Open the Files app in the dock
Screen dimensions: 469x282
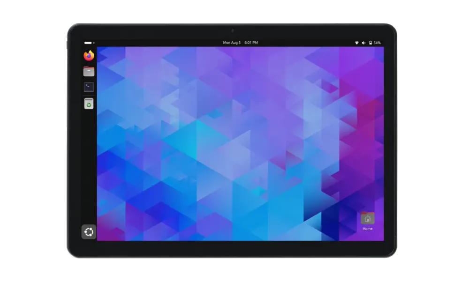click(x=89, y=71)
